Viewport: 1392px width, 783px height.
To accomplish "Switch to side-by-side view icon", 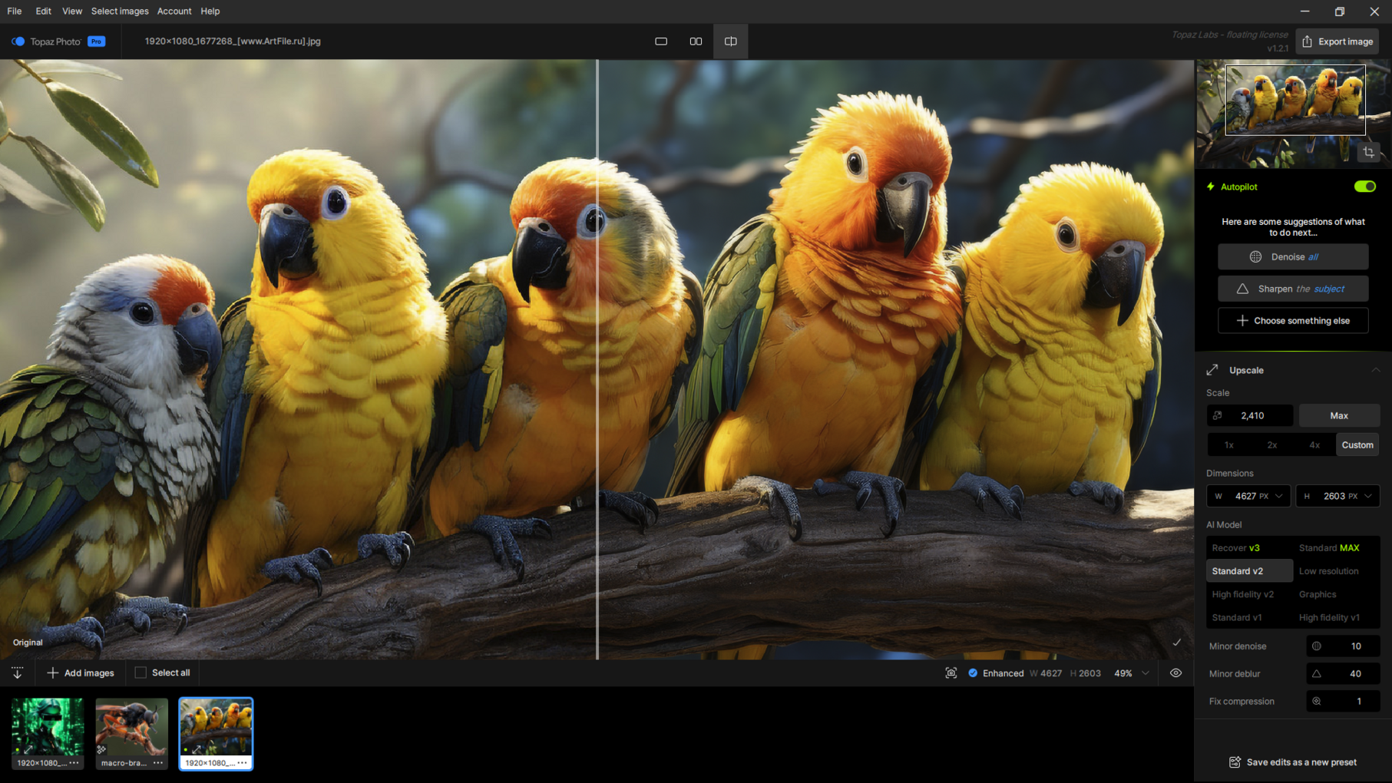I will click(x=696, y=41).
